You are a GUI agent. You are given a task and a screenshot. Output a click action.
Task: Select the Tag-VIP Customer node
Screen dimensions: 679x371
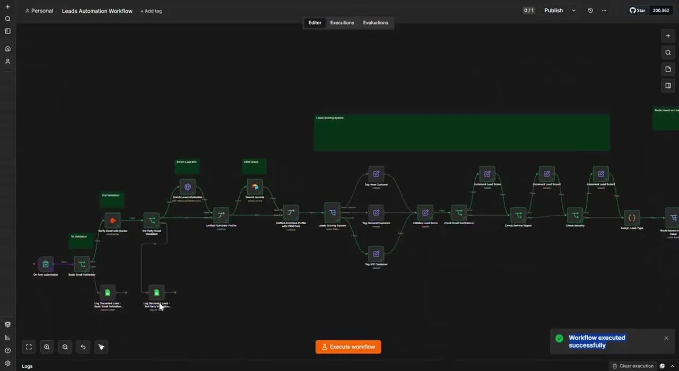pos(376,254)
